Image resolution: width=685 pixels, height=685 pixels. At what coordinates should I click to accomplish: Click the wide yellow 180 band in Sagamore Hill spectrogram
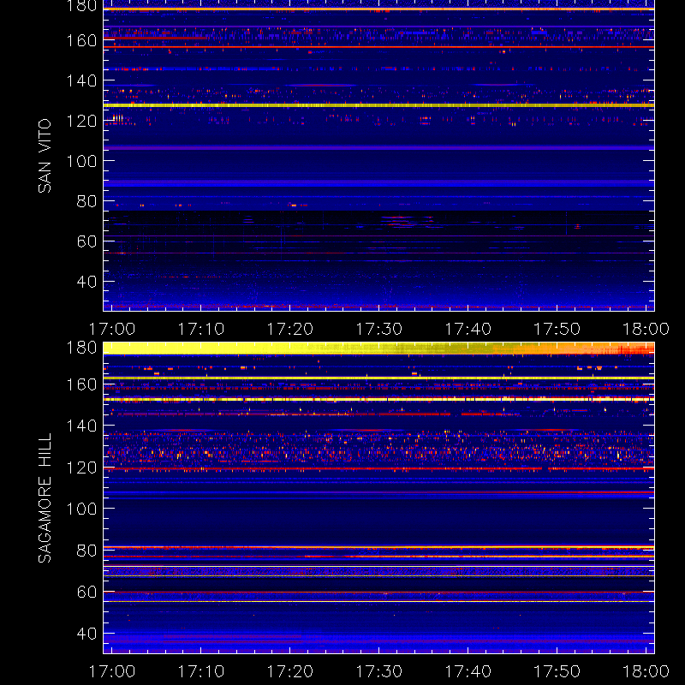point(378,348)
